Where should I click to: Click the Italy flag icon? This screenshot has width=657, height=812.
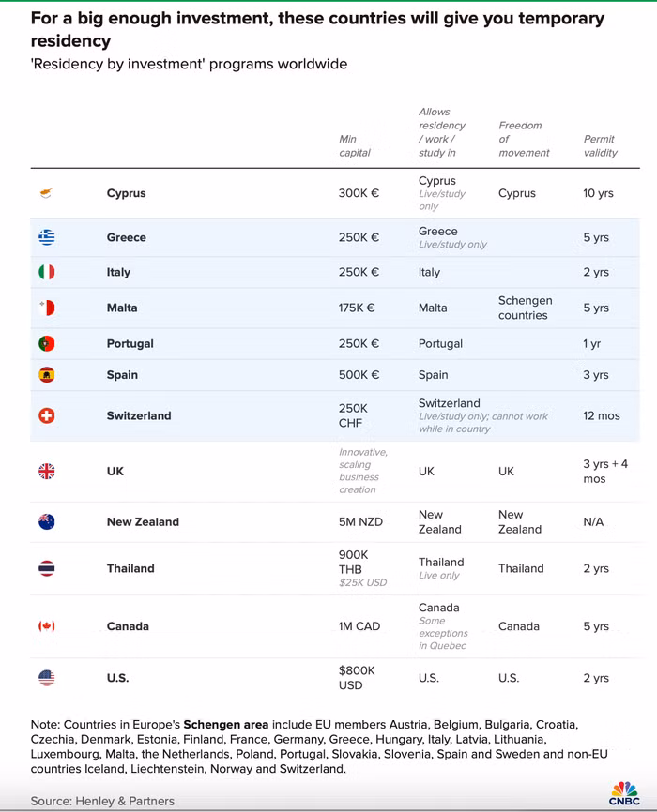[x=46, y=272]
